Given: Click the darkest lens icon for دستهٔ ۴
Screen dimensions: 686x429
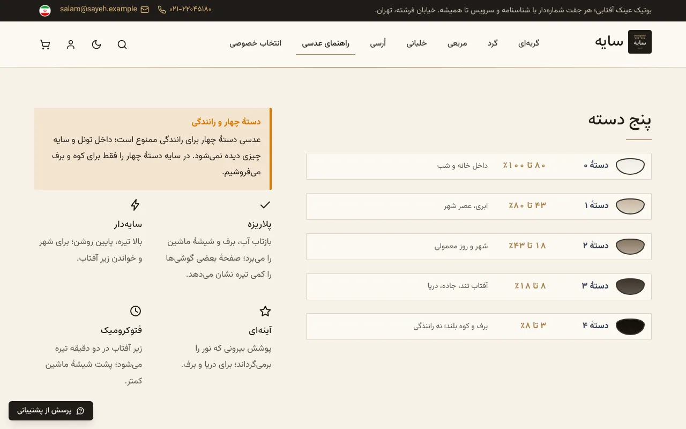Looking at the screenshot, I should (630, 327).
